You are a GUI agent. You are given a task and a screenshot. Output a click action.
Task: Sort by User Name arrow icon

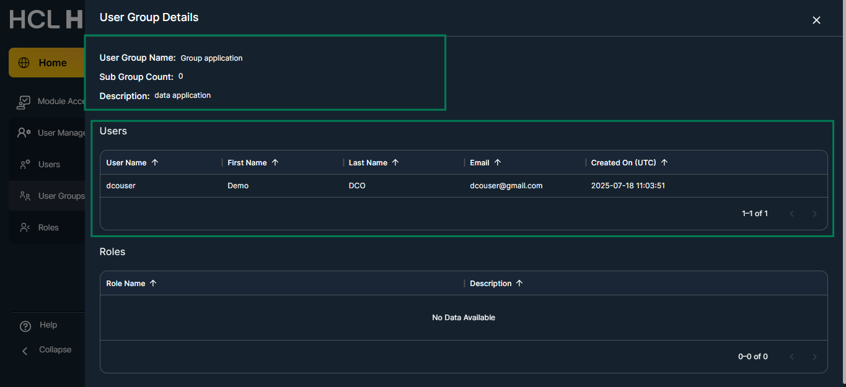155,162
